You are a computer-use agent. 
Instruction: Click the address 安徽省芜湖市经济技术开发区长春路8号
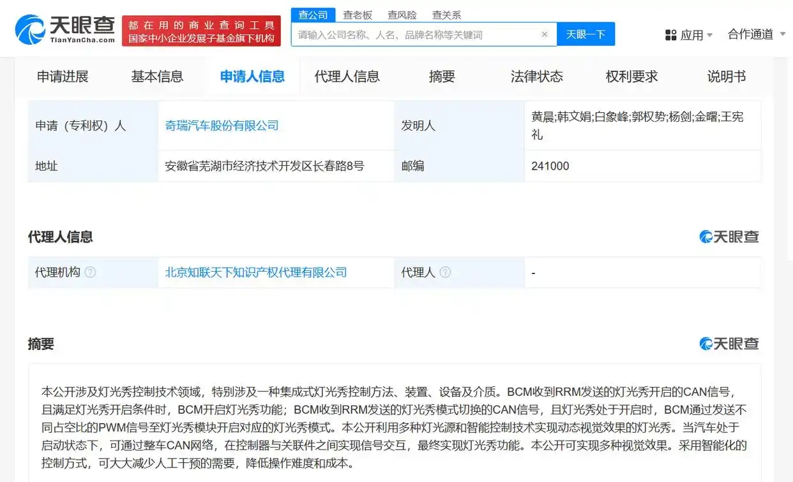(x=264, y=166)
